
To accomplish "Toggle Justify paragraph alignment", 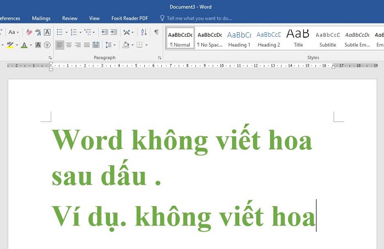I will tap(87, 45).
